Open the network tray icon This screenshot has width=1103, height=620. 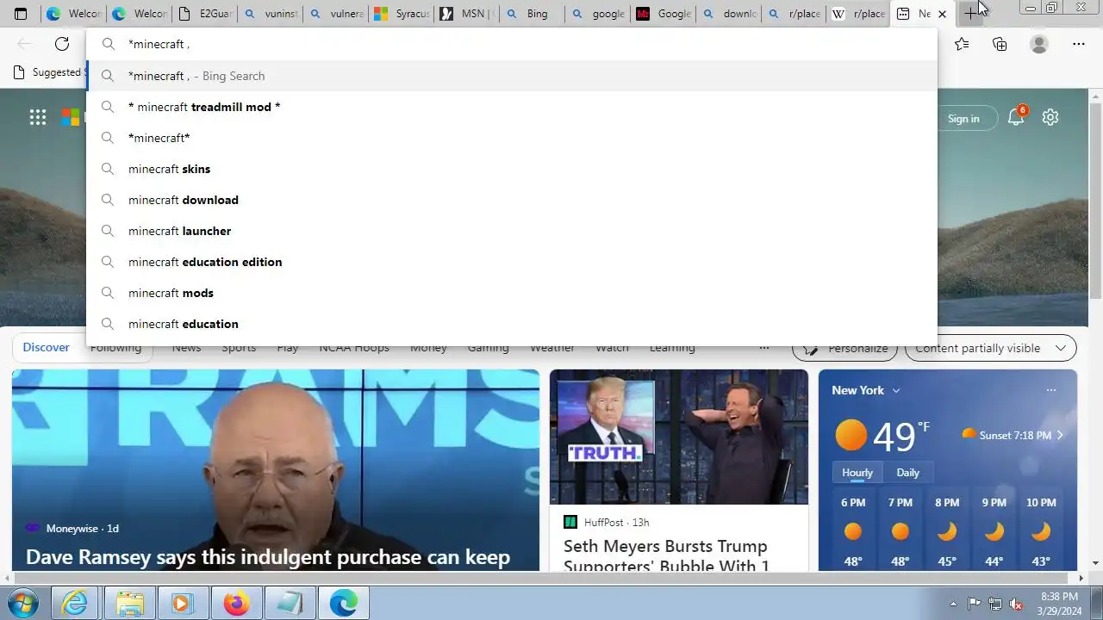click(x=995, y=604)
